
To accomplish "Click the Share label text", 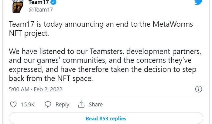I will click(x=96, y=105).
